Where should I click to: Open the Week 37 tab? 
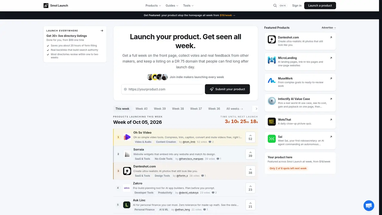(196, 109)
